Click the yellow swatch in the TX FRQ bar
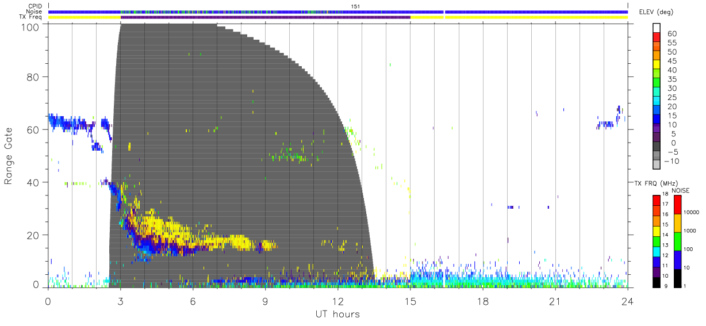 657,231
